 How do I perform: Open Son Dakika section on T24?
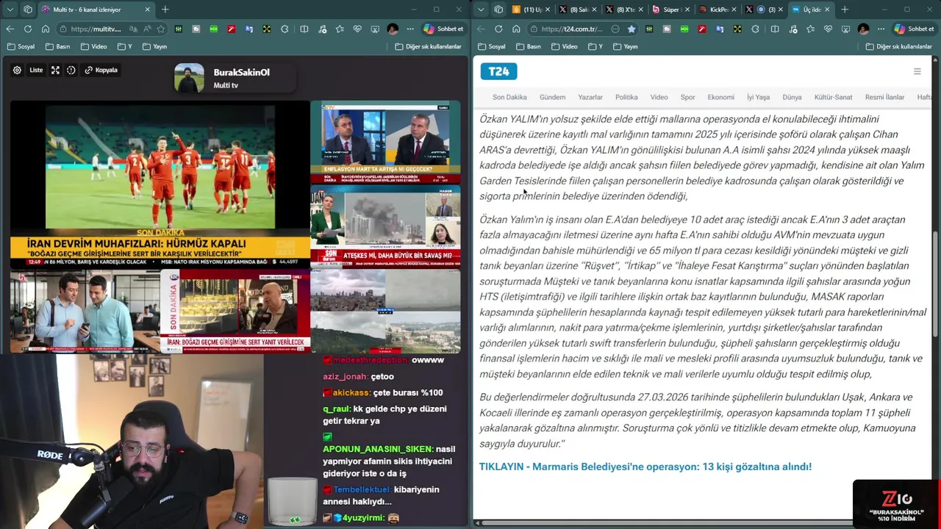[509, 97]
